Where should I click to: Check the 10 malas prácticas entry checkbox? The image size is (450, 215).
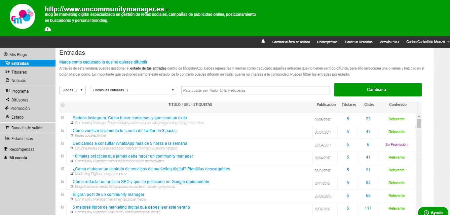coord(63,156)
